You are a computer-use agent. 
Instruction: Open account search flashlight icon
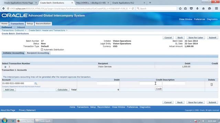click(x=36, y=83)
